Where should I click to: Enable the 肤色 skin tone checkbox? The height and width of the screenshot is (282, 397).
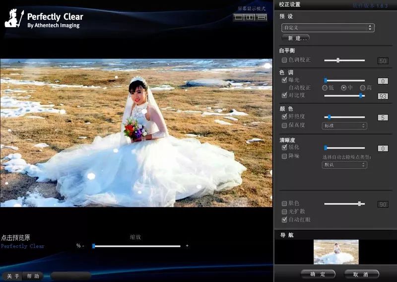284,203
